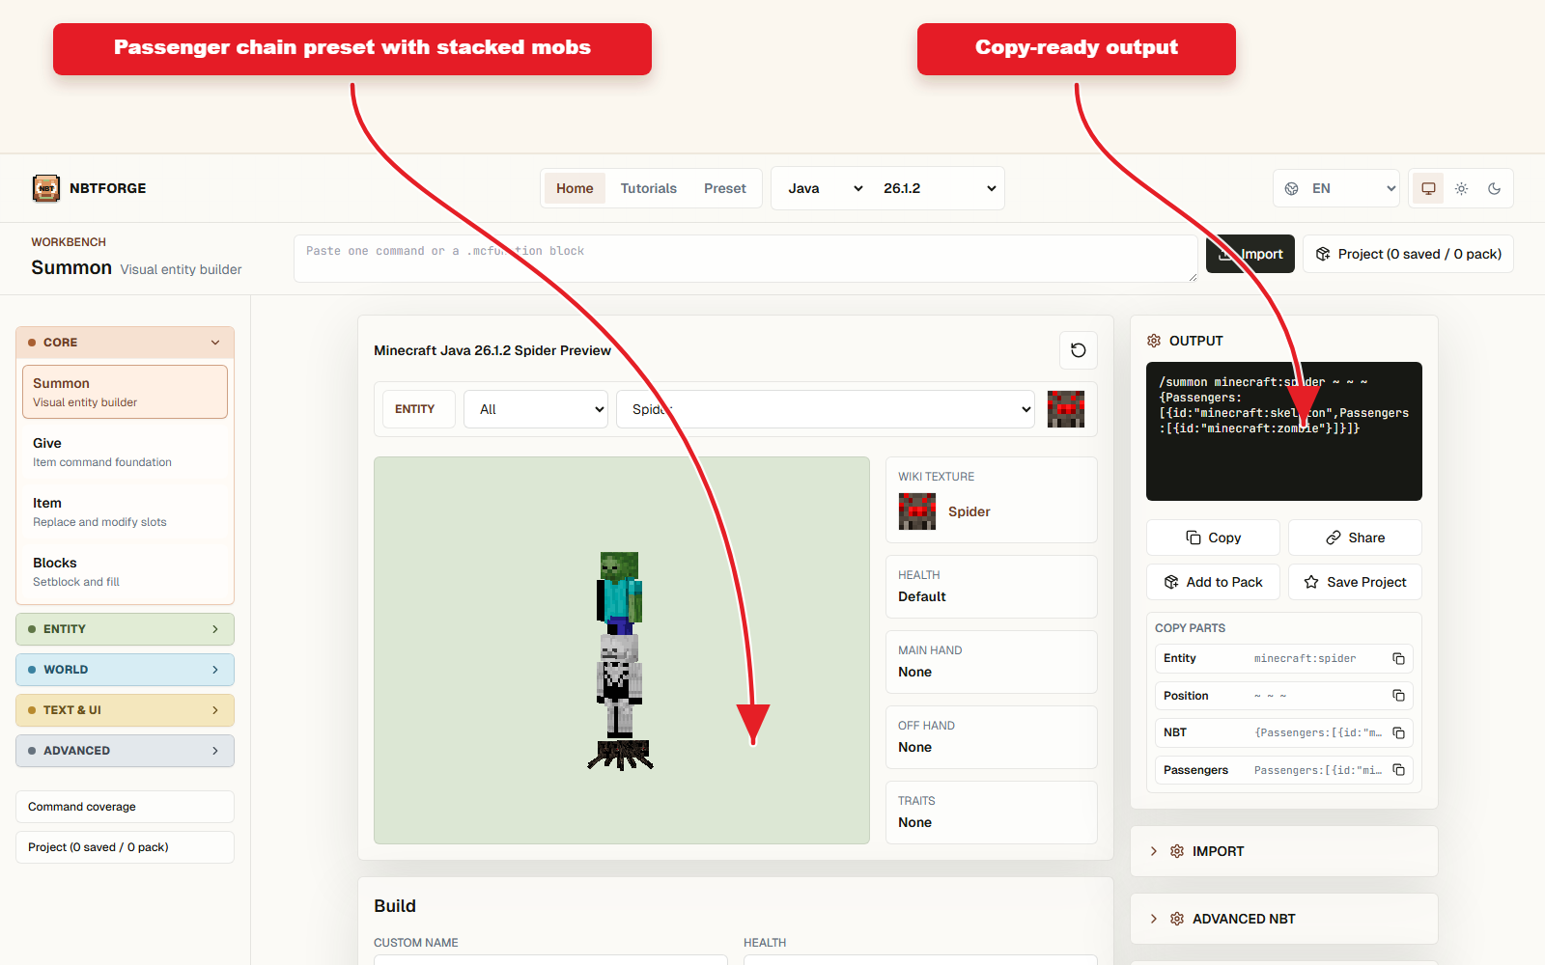Click the TRAITS None card
Viewport: 1545px width, 965px height.
point(992,813)
